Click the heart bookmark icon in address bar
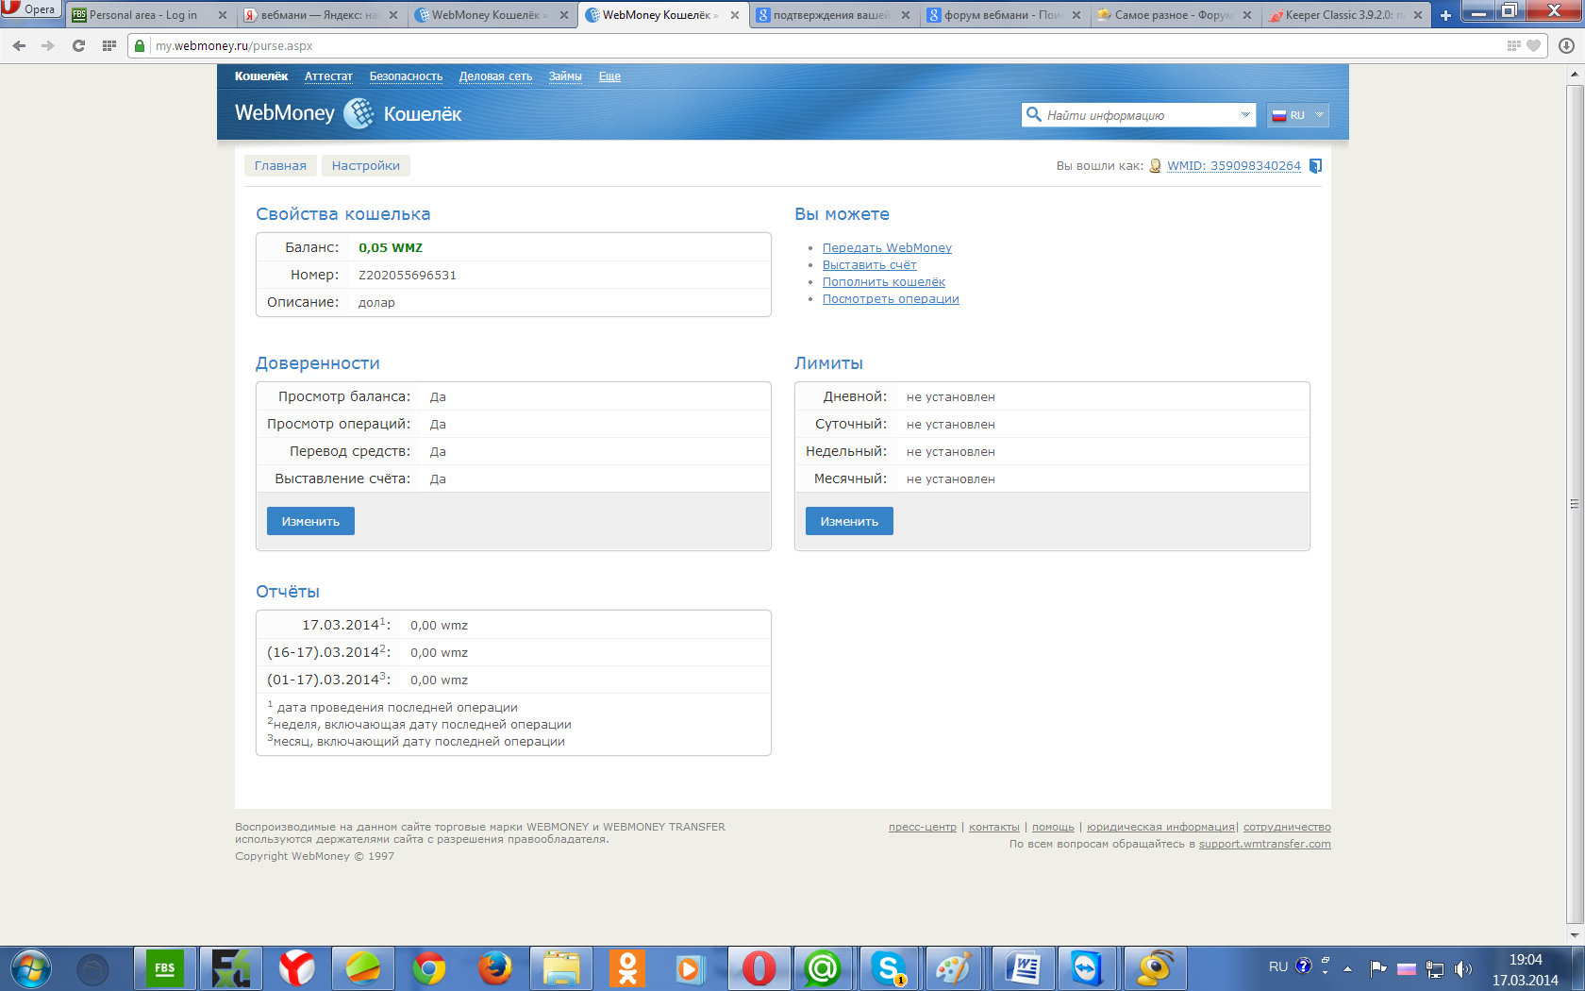Viewport: 1585px width, 991px height. (1533, 45)
